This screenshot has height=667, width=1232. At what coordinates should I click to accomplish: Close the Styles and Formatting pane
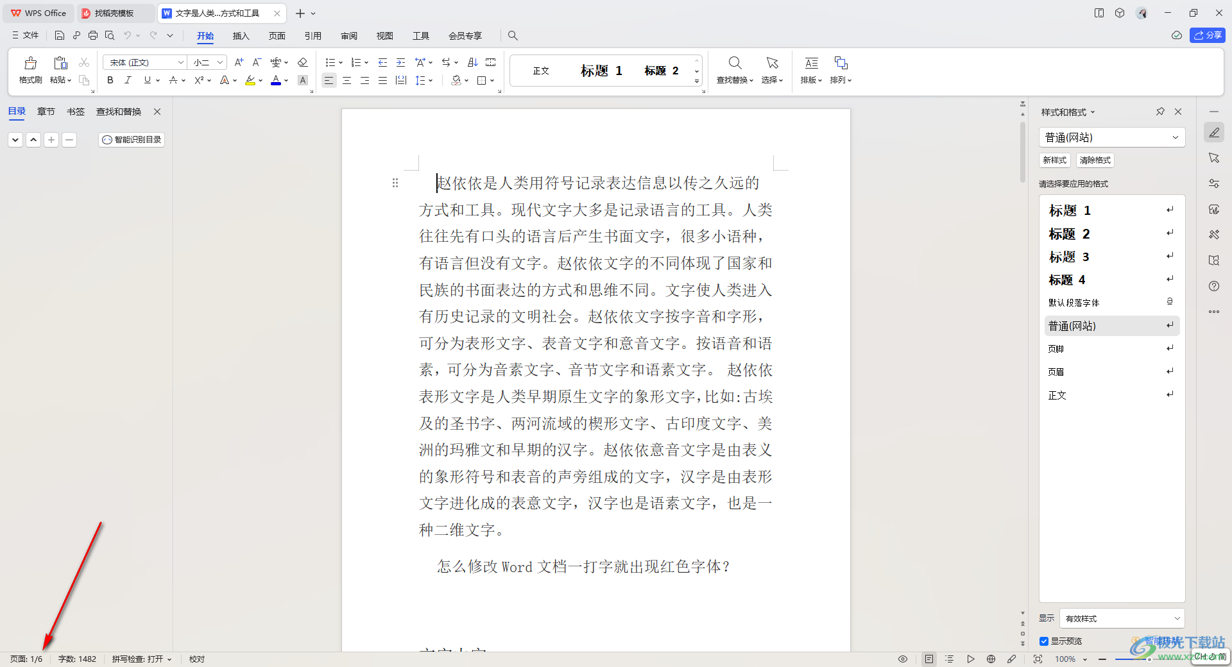tap(1178, 112)
